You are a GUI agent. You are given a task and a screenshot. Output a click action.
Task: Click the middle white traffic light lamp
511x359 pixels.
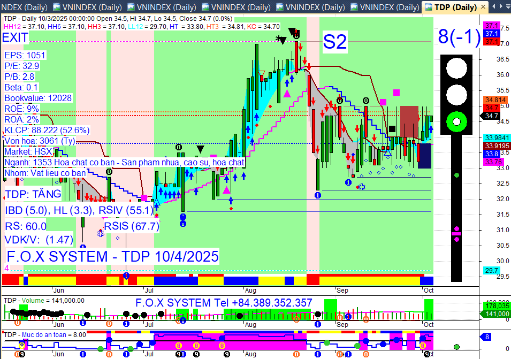coord(456,95)
